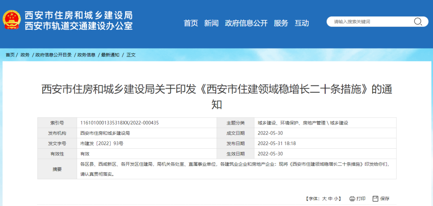Screen dimensions: 433x206
Task: Open the 互动 navigation item
Action: [302, 23]
